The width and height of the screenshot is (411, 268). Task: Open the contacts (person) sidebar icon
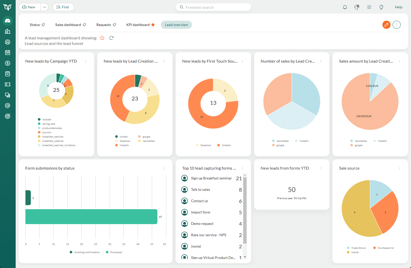tap(7, 42)
